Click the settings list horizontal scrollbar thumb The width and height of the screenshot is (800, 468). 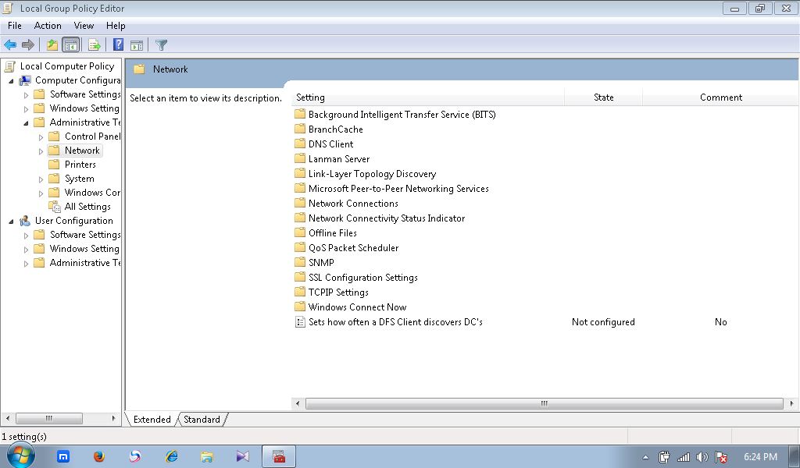[x=545, y=403]
